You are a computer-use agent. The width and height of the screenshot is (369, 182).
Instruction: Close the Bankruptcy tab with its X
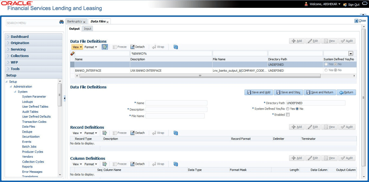pyautogui.click(x=84, y=22)
